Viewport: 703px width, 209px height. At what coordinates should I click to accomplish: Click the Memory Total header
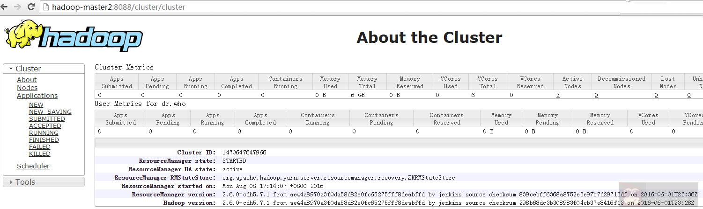coord(367,83)
